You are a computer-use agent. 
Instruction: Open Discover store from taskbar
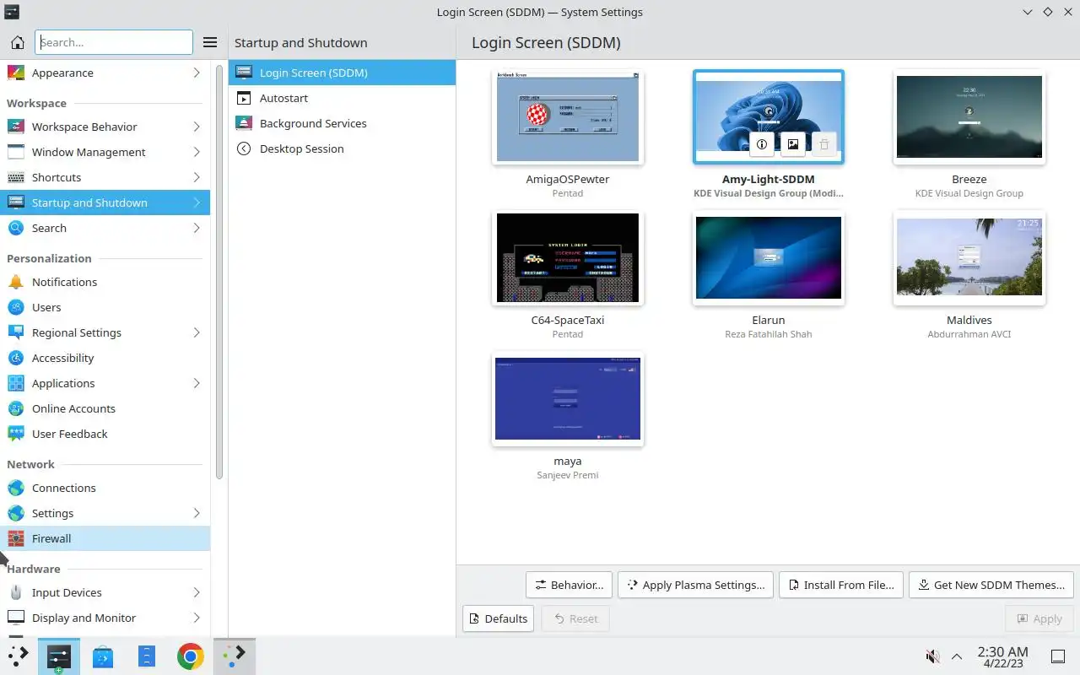[x=103, y=656]
